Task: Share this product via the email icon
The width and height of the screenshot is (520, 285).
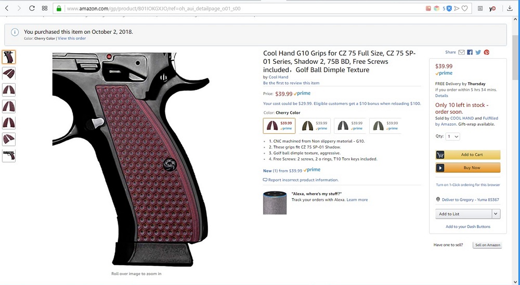Action: click(461, 52)
